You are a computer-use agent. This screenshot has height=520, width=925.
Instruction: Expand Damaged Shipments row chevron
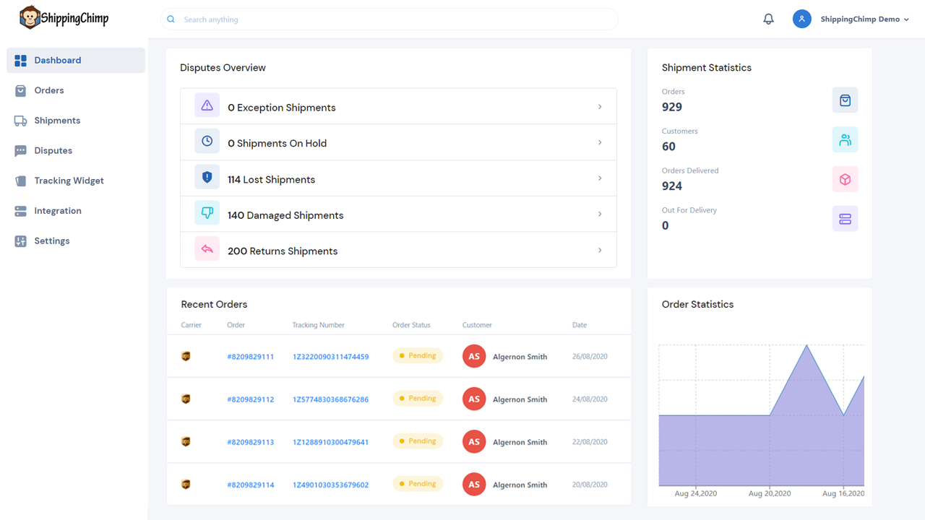tap(600, 214)
